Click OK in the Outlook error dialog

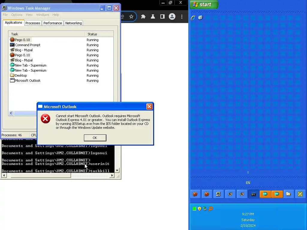tap(95, 138)
